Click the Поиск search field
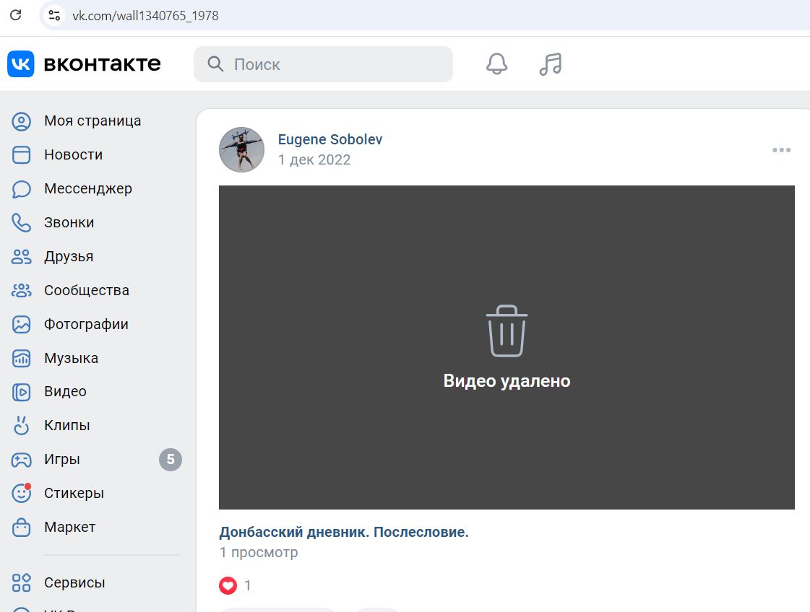The width and height of the screenshot is (810, 612). click(x=323, y=64)
